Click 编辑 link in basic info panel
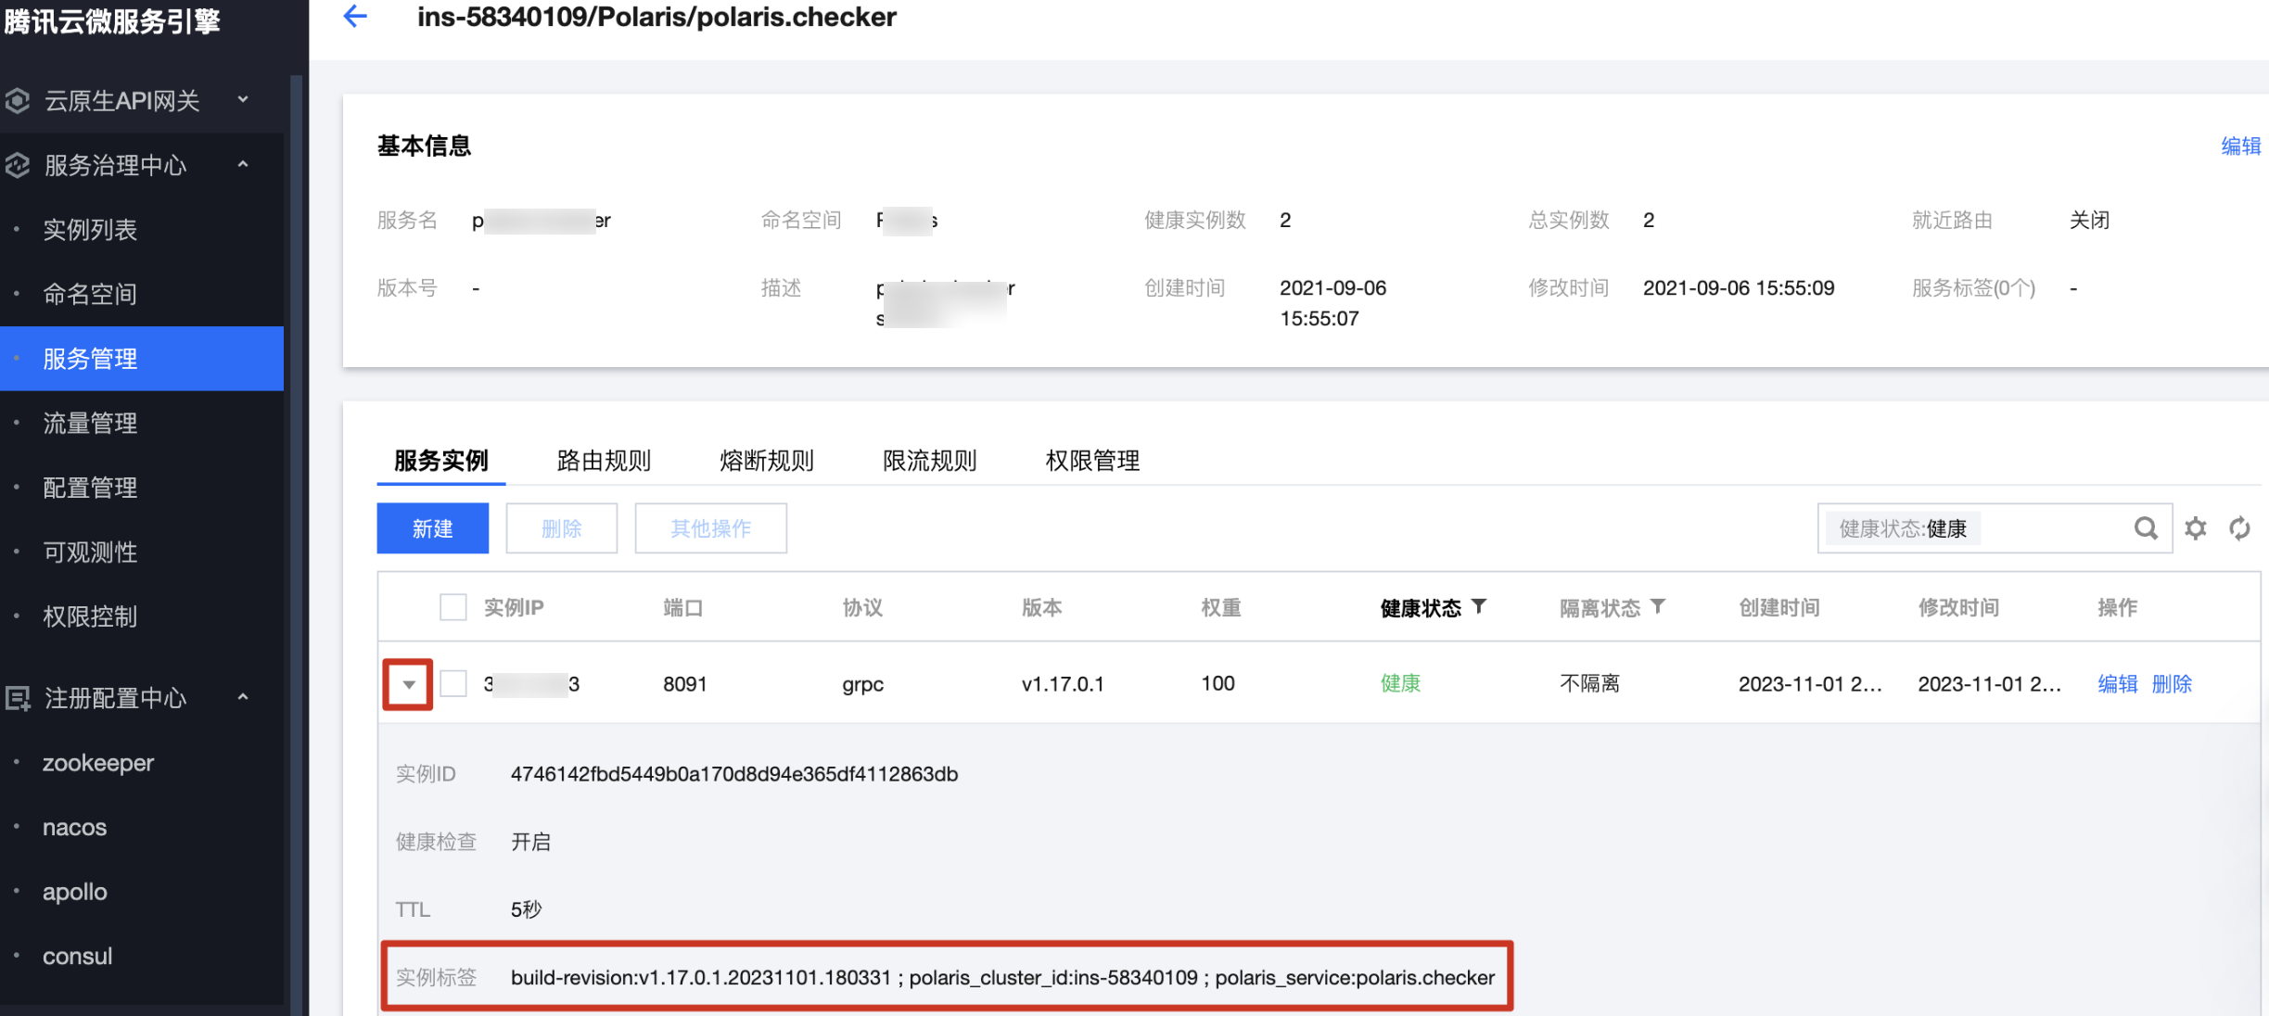2269x1016 pixels. pos(2240,146)
